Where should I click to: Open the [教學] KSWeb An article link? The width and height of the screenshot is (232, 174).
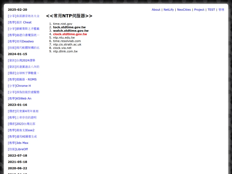(20, 98)
